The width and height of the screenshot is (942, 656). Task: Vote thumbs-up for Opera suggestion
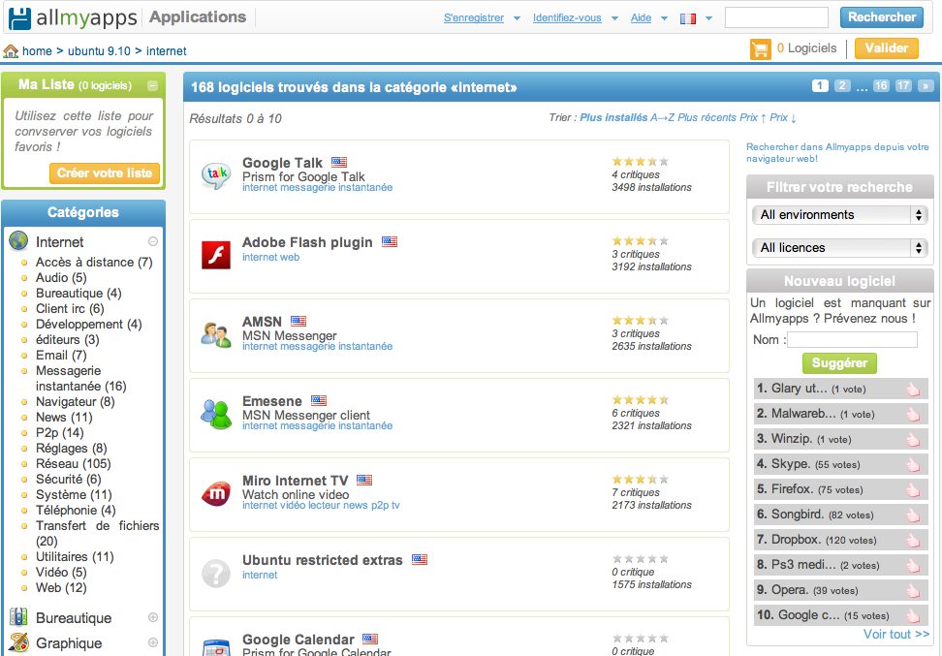pos(913,590)
